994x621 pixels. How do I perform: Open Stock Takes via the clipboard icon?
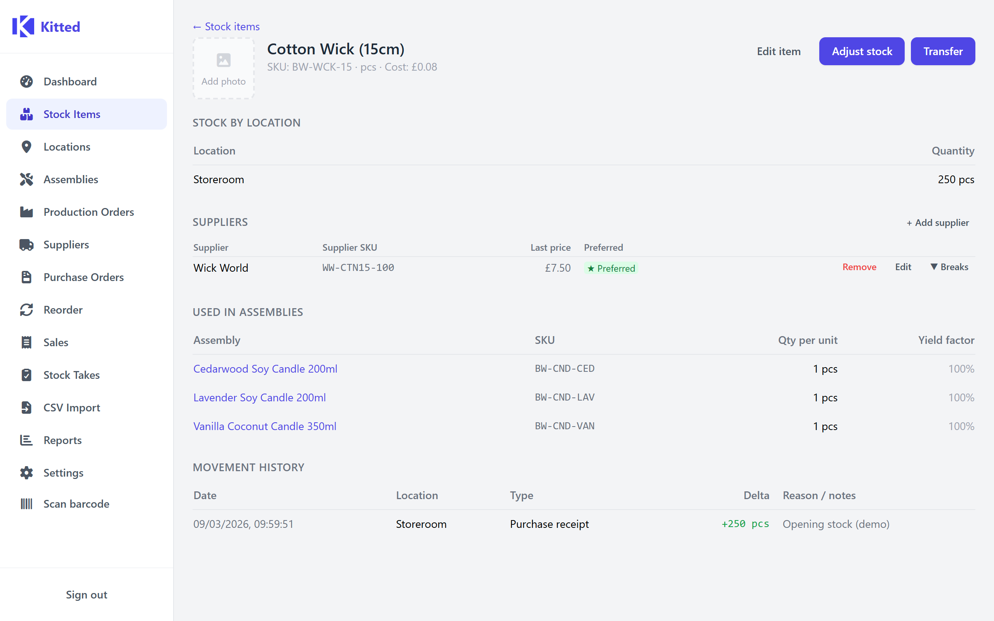tap(27, 375)
